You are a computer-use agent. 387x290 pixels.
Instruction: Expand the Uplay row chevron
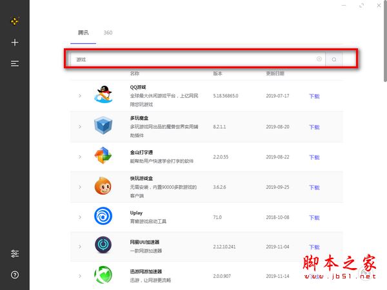(80, 217)
